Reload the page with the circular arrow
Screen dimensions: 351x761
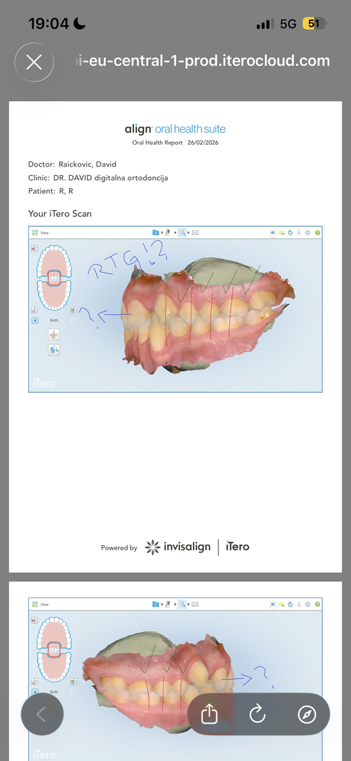point(258,715)
